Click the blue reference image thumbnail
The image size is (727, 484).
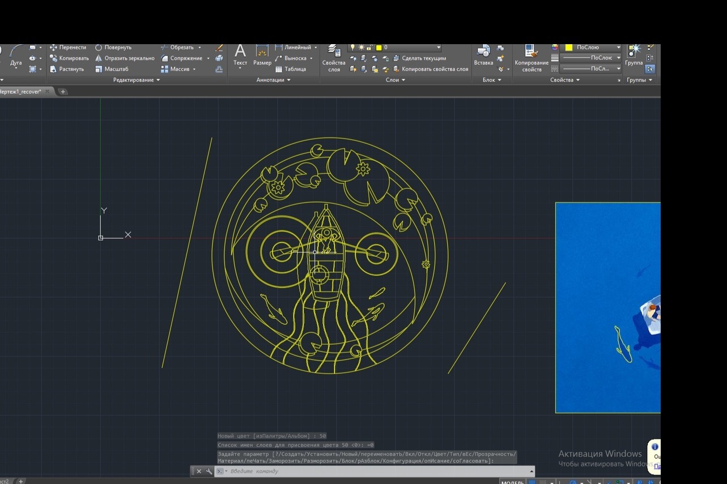click(608, 307)
